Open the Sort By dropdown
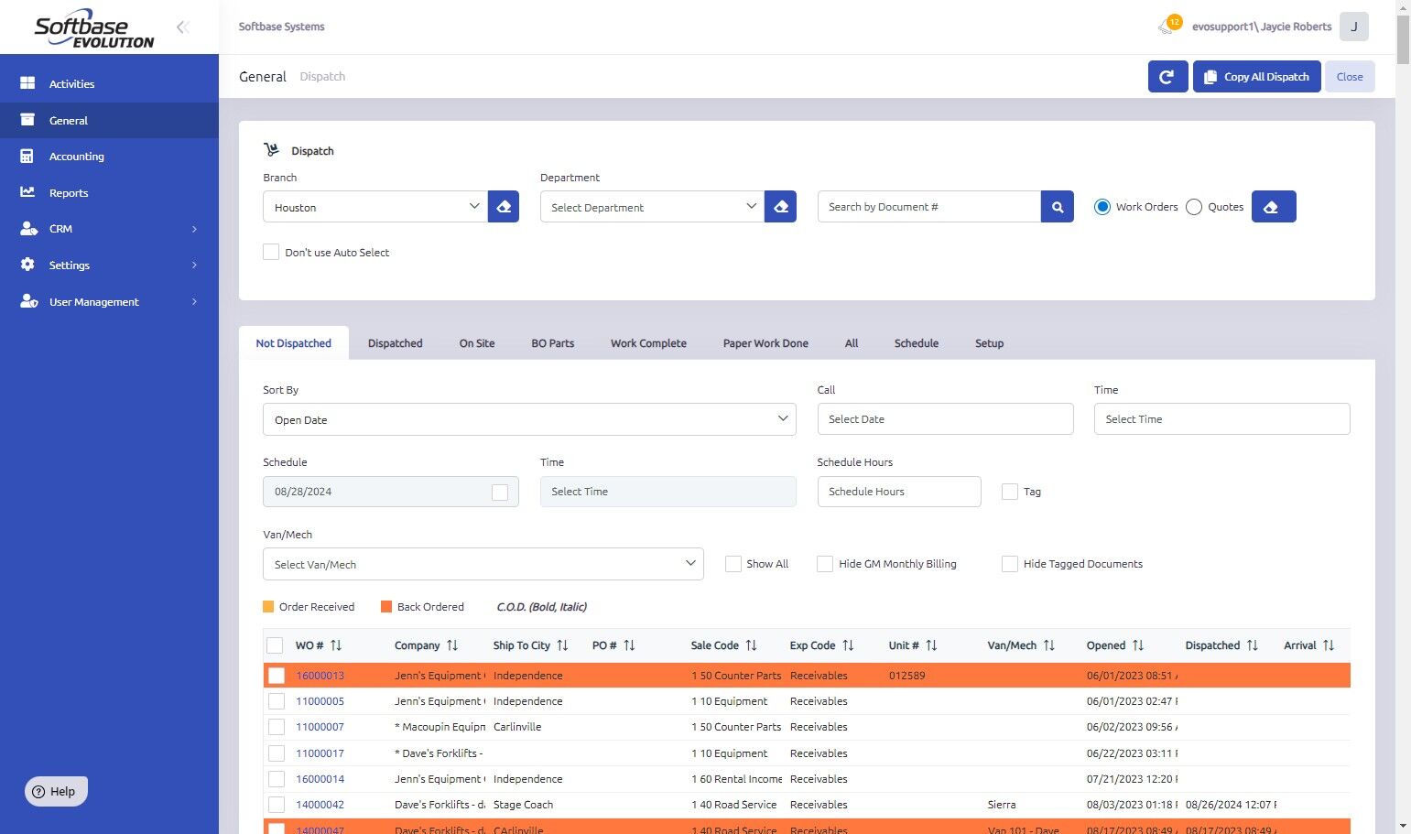Viewport: 1411px width, 834px height. click(528, 419)
